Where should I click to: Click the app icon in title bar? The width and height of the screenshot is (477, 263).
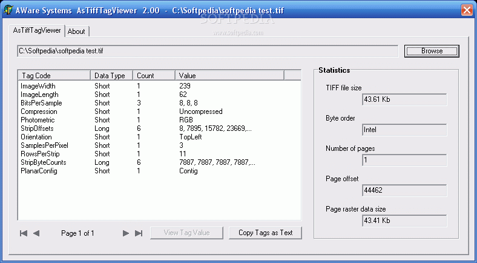(8, 10)
